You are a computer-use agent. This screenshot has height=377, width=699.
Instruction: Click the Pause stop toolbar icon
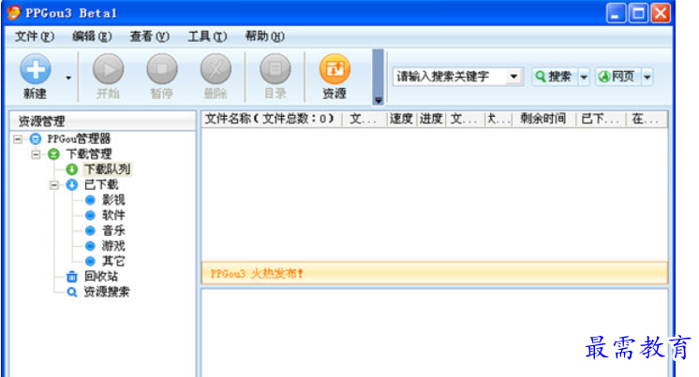pos(162,69)
